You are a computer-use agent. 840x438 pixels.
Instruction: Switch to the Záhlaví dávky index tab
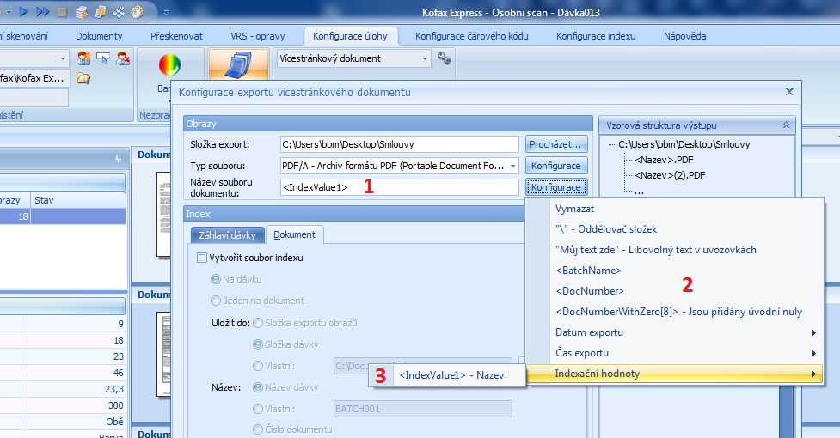[228, 235]
